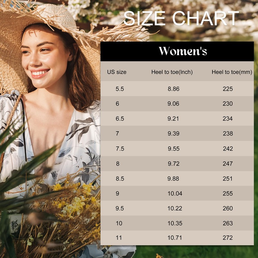
Task: Click the Heel to toe(Inch) column header
Action: [172, 72]
